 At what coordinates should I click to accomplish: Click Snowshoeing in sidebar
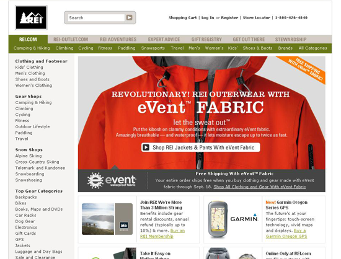[x=29, y=180]
